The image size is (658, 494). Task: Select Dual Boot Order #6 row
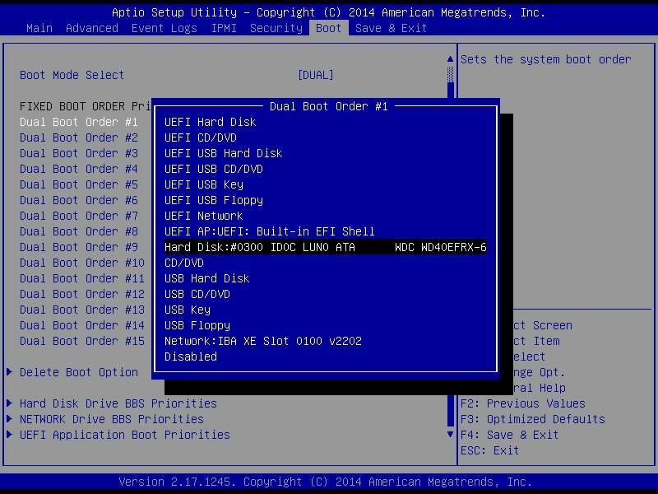79,200
